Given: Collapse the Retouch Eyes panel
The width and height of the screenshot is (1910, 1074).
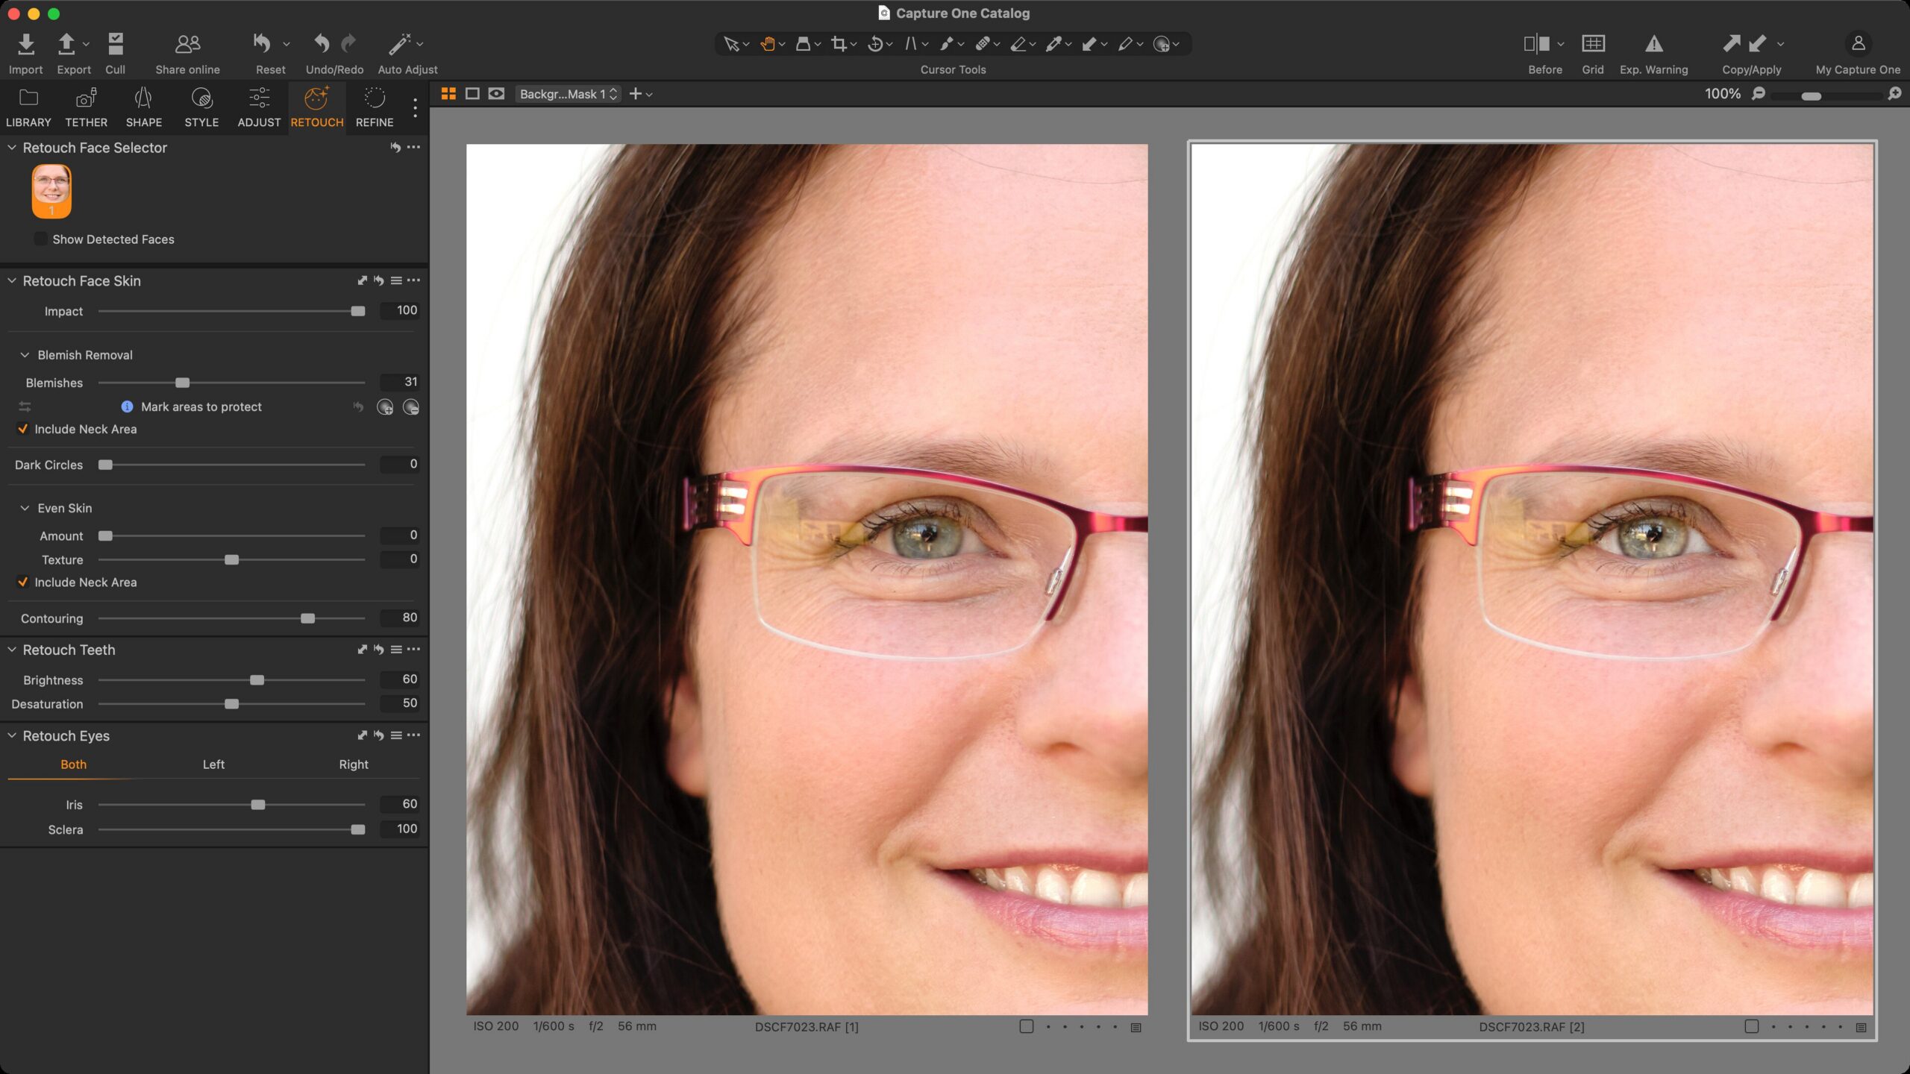Looking at the screenshot, I should [x=12, y=735].
